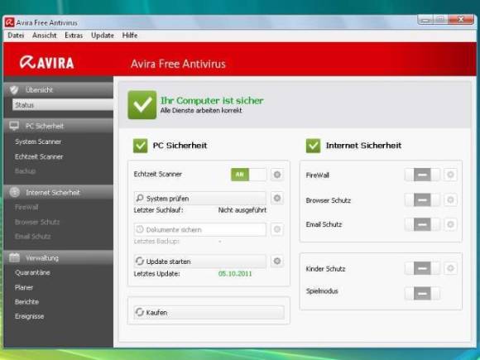The width and height of the screenshot is (480, 360).
Task: Click the globe icon next to Internet Sicherheit
Action: point(14,192)
